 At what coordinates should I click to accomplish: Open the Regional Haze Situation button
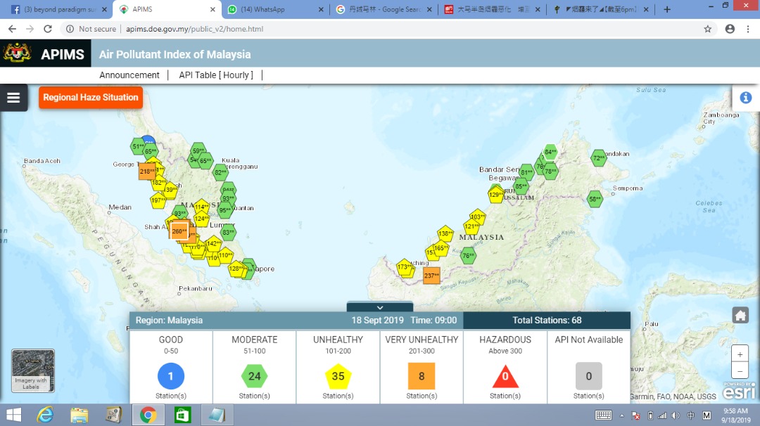pos(91,97)
